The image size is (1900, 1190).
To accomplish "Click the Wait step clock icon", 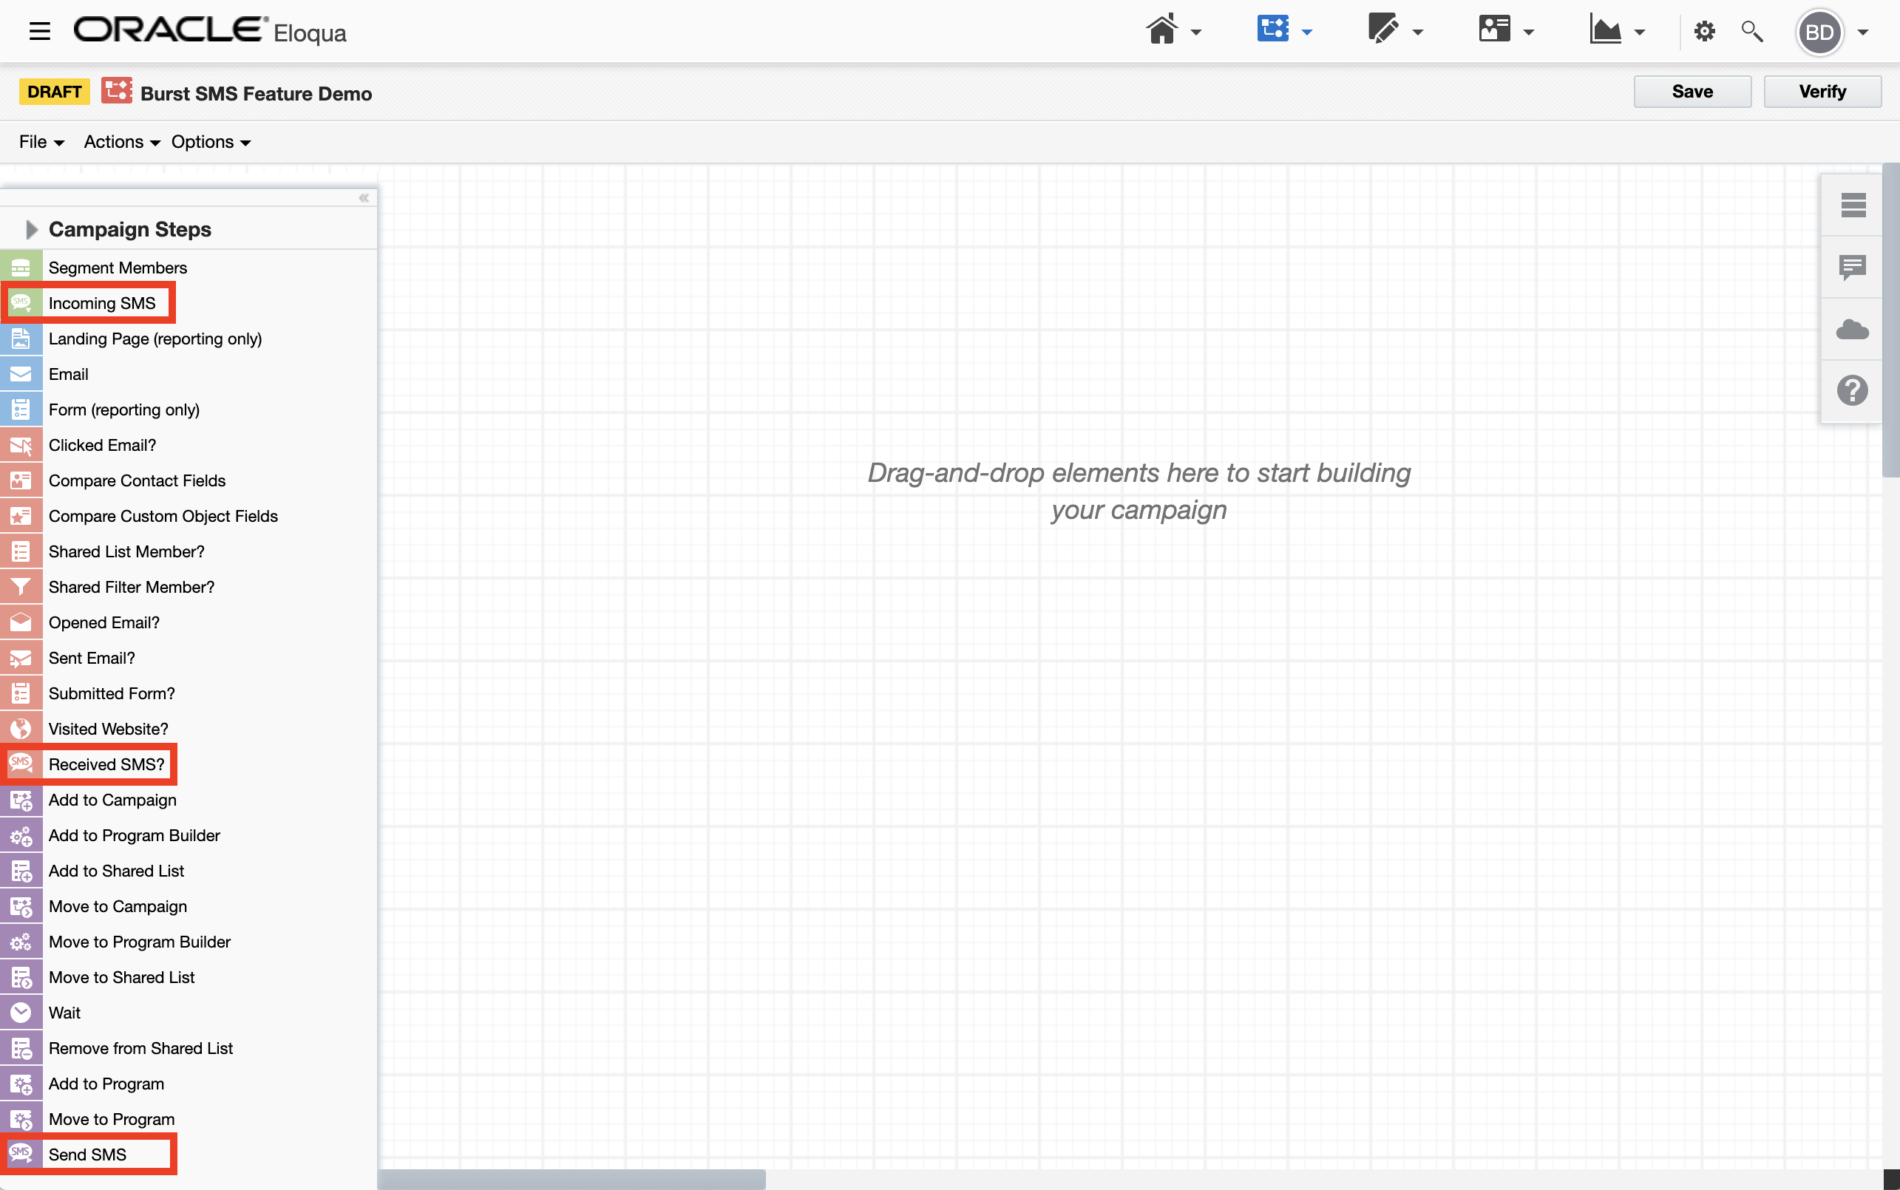I will pos(21,1012).
